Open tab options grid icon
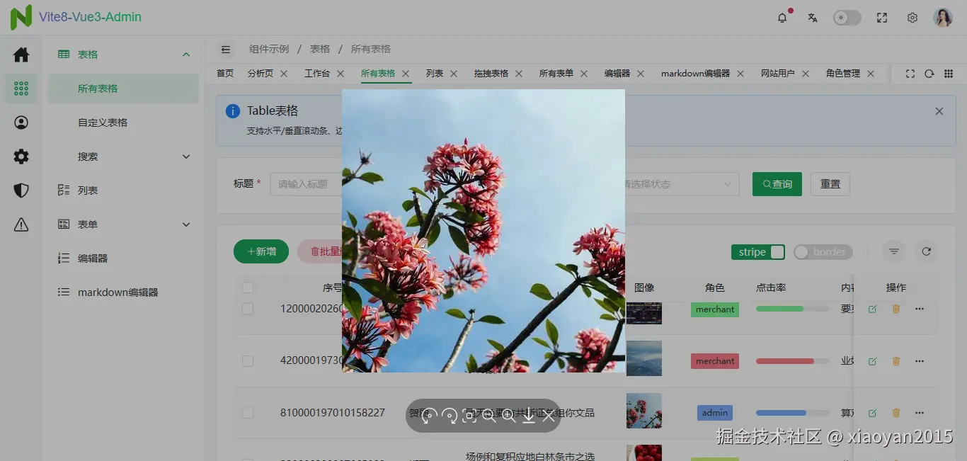 pos(949,74)
